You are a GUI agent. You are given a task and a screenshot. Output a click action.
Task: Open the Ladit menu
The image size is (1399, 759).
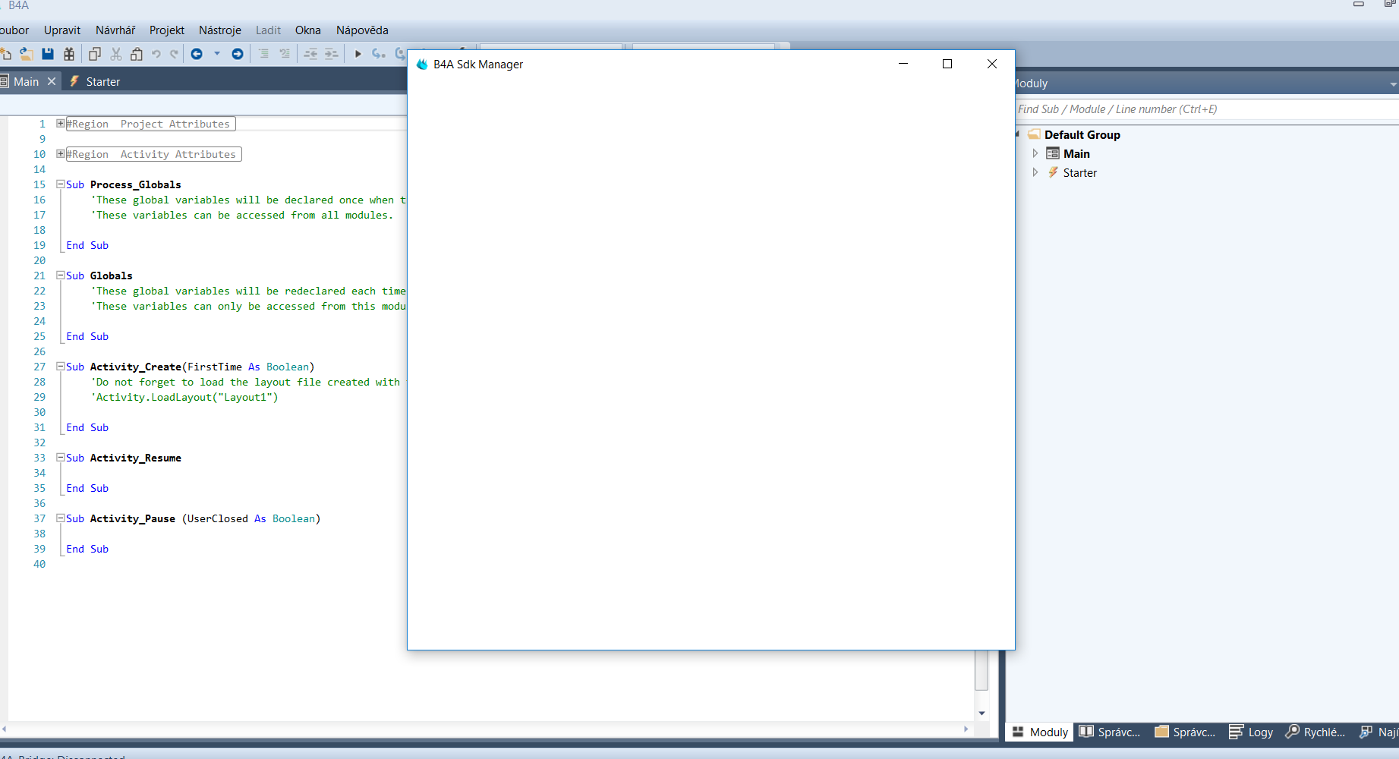click(x=268, y=30)
